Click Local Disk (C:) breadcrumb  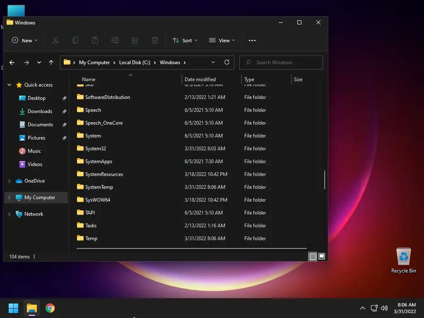135,63
